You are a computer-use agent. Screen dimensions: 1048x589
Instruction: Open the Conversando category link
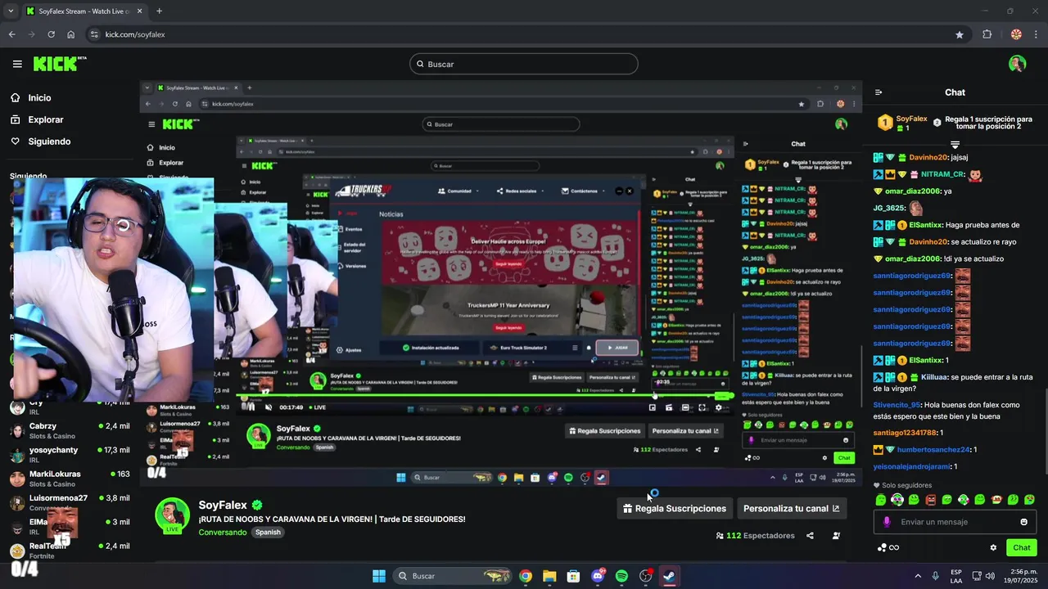click(222, 533)
